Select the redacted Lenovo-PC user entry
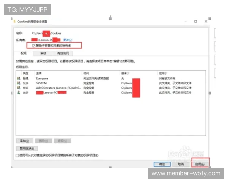The width and height of the screenshot is (228, 183). pyautogui.click(x=111, y=93)
